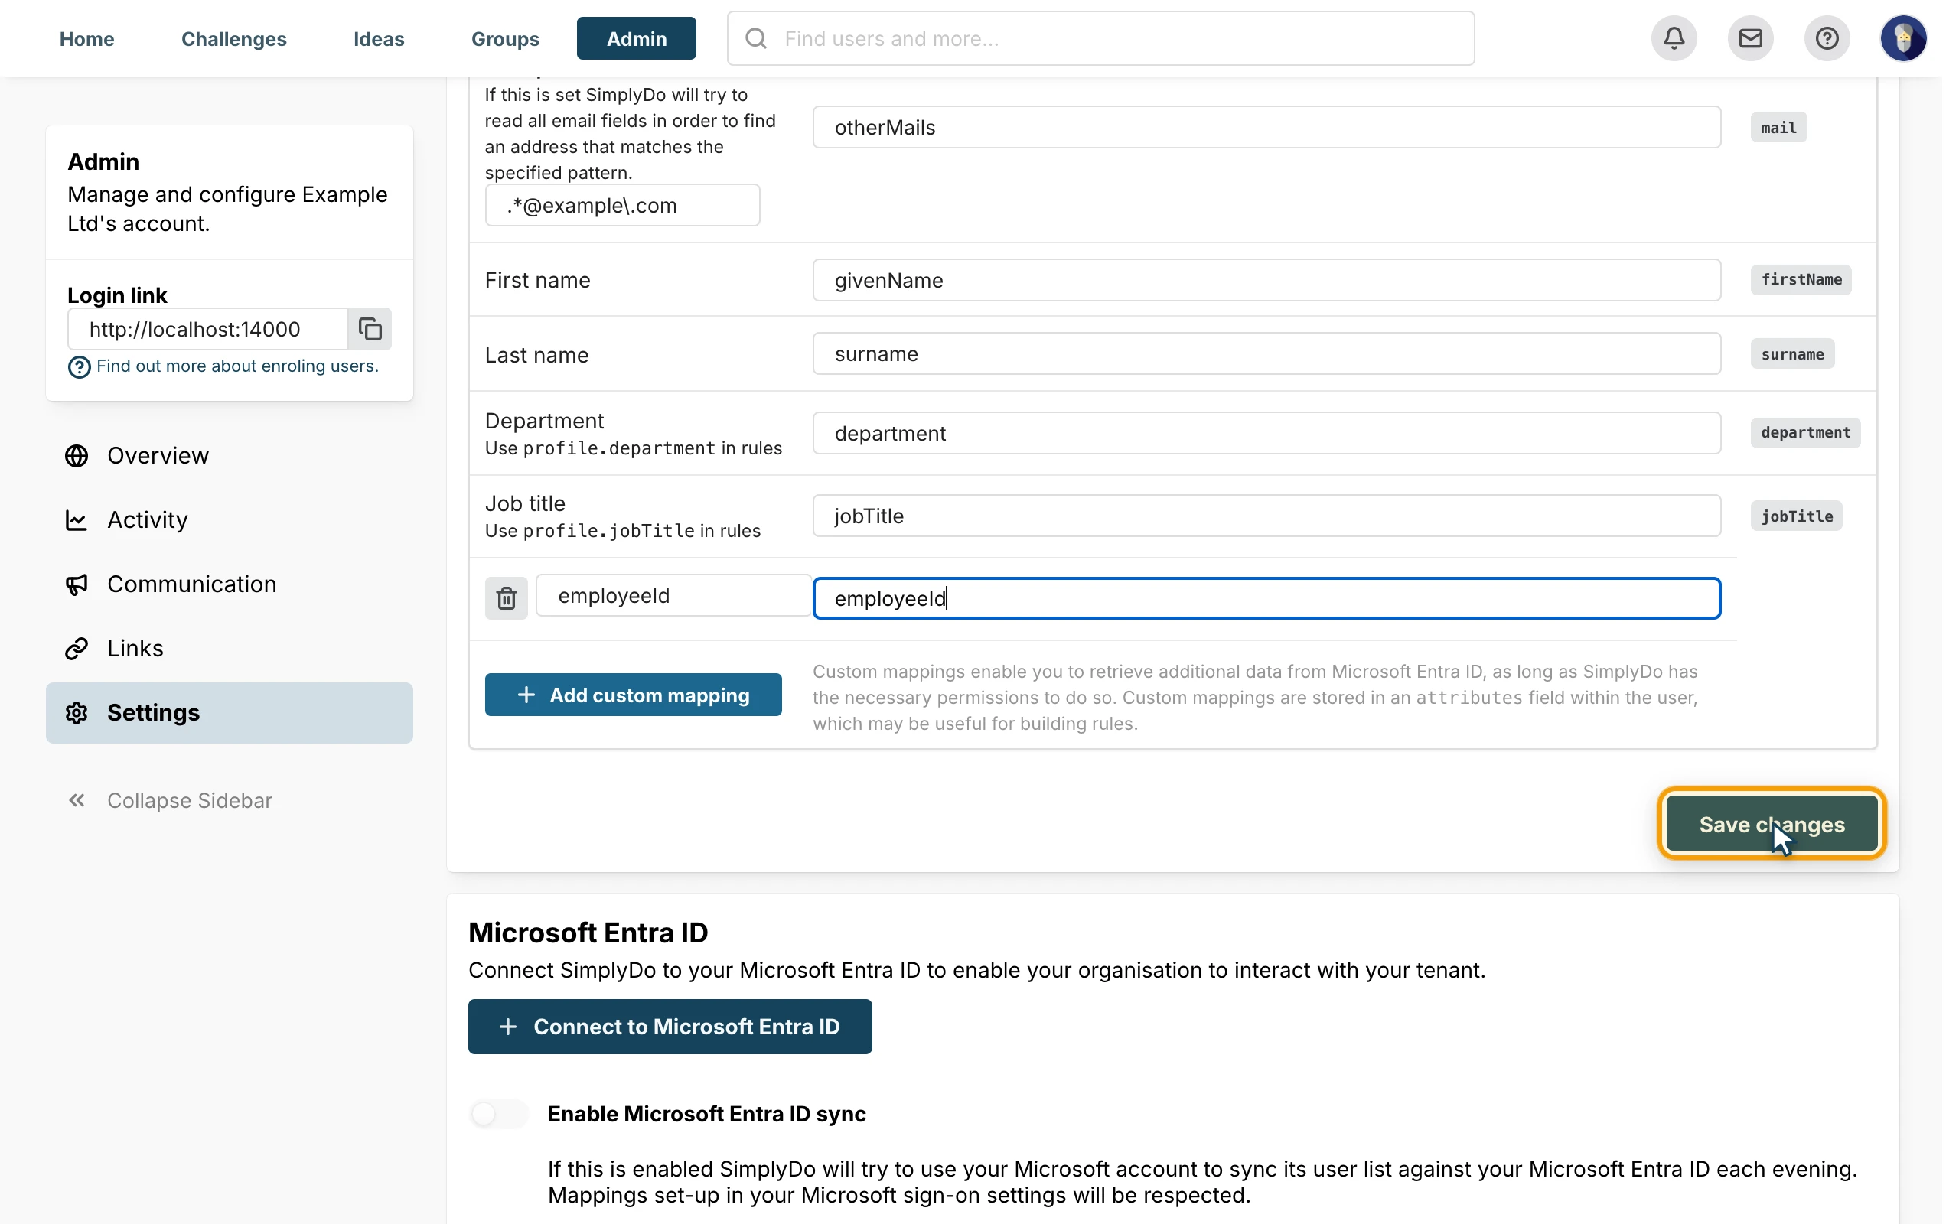Edit the custom mapping name employeeId
Screen dimensions: 1959x1224
click(673, 596)
